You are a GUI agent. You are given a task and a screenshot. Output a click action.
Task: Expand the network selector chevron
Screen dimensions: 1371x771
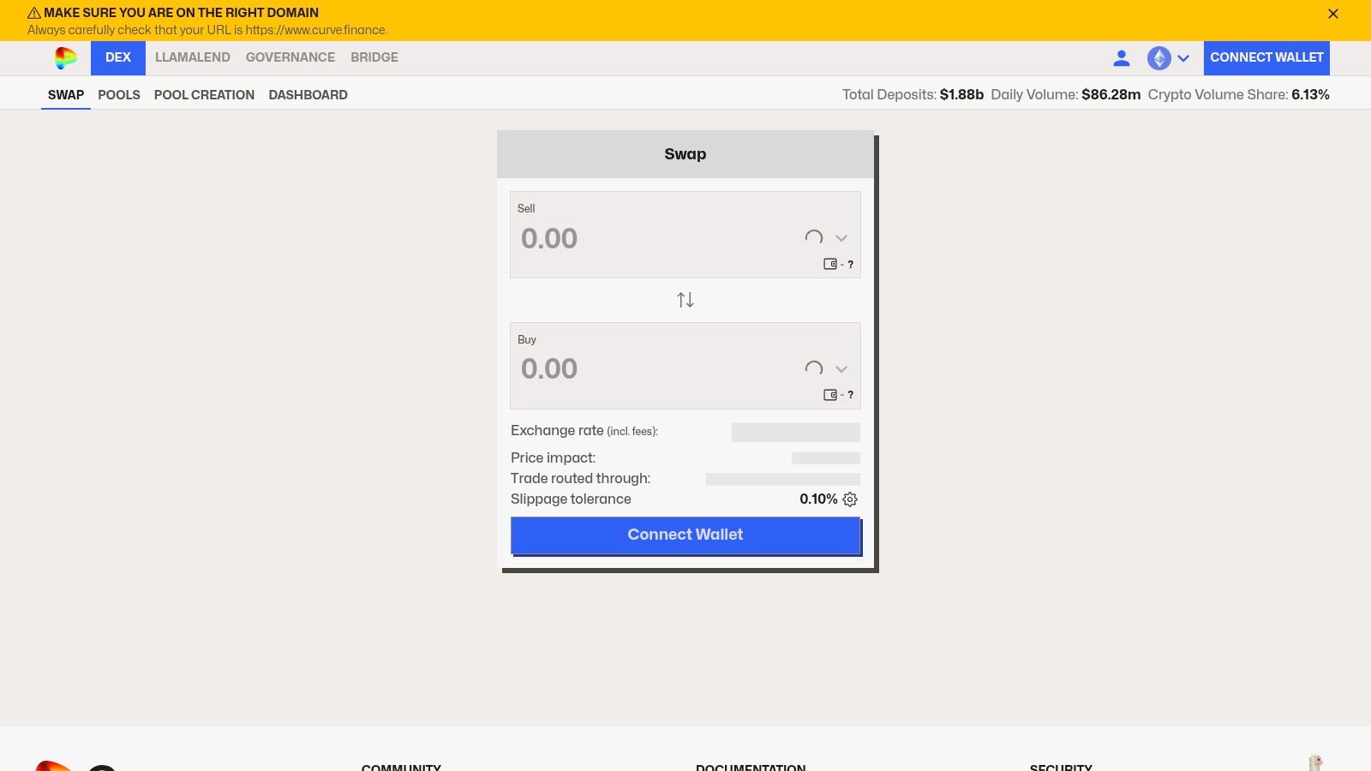1183,58
